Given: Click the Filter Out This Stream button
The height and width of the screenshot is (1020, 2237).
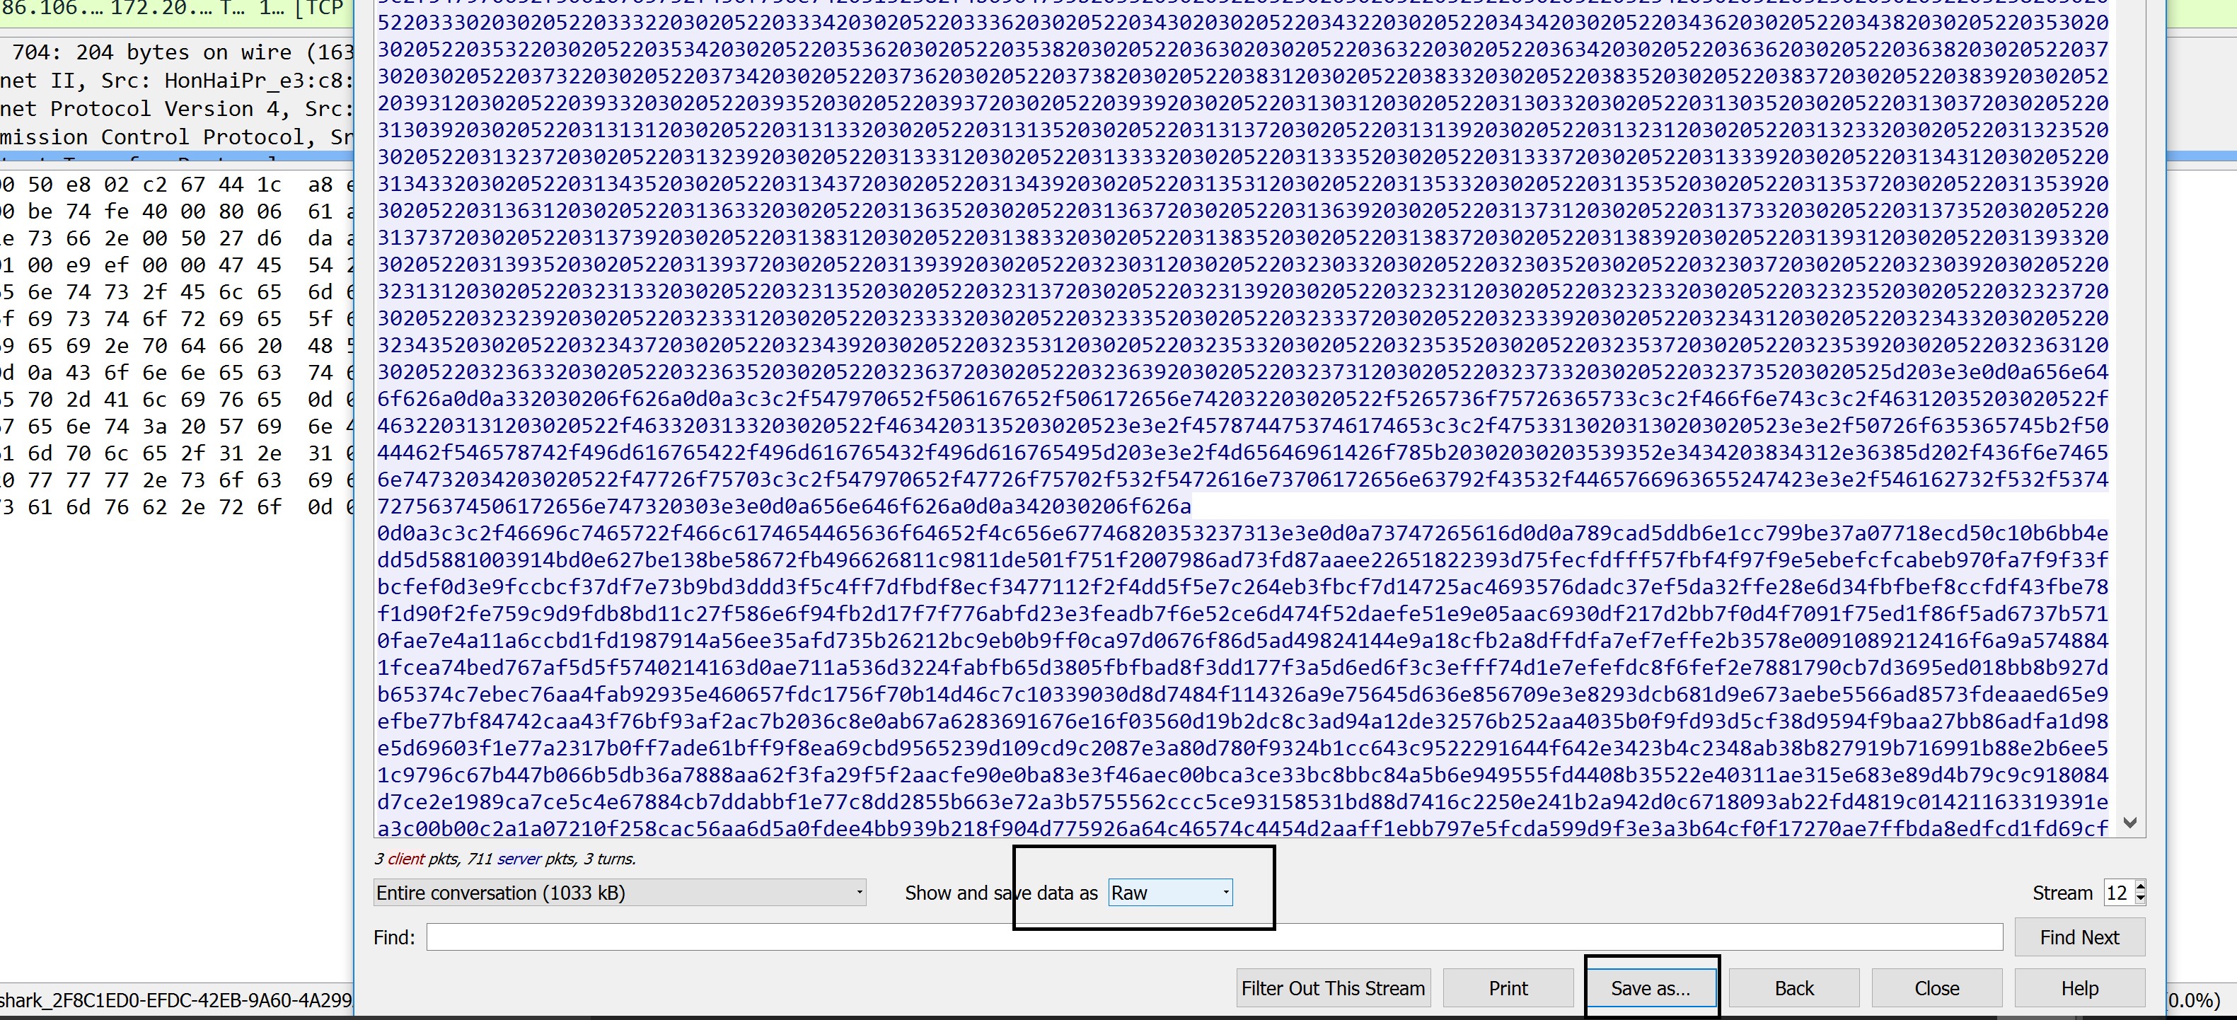Looking at the screenshot, I should tap(1333, 988).
